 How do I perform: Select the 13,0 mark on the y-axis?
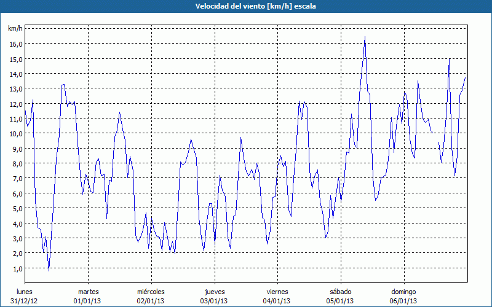point(15,89)
